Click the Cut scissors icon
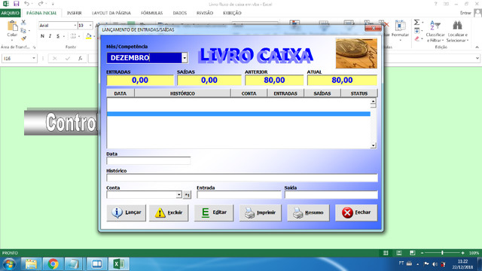Image resolution: width=482 pixels, height=271 pixels. tap(23, 23)
